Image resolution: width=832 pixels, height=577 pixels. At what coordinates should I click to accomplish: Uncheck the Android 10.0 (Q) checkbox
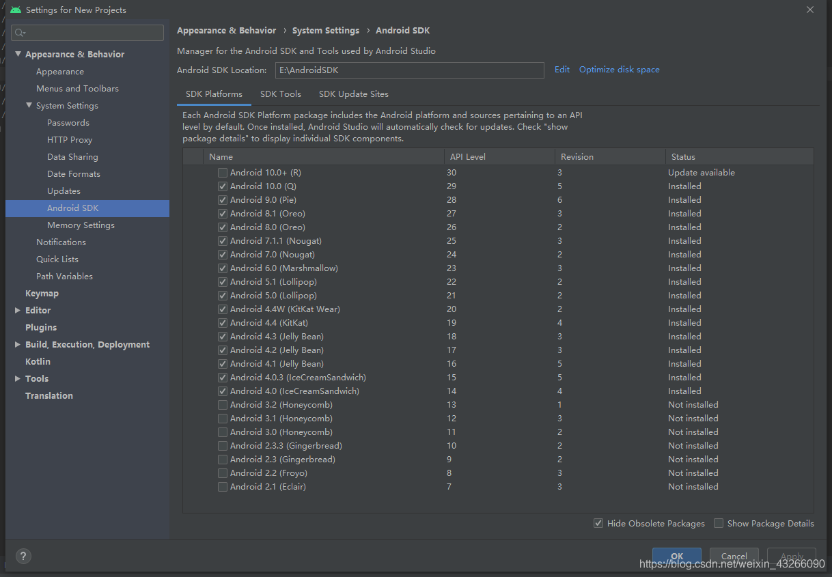(x=223, y=186)
